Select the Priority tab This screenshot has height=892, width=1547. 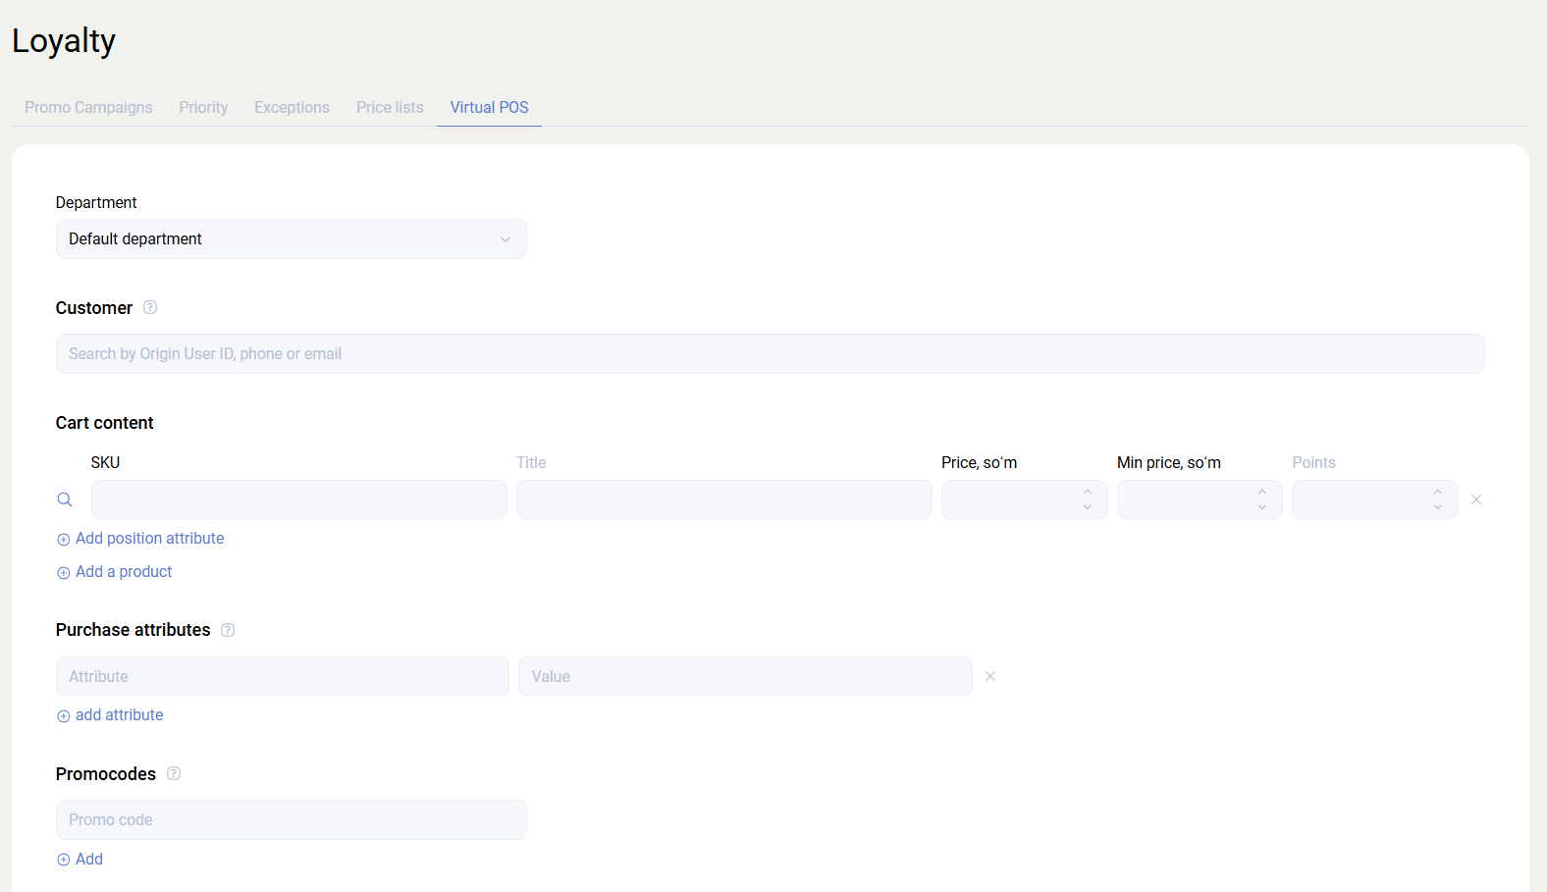click(203, 107)
